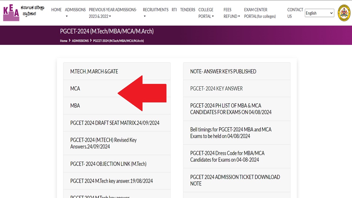Image resolution: width=352 pixels, height=198 pixels.
Task: Open NOTE- ANSWER KEYS PUBLISHED
Action: (x=237, y=71)
